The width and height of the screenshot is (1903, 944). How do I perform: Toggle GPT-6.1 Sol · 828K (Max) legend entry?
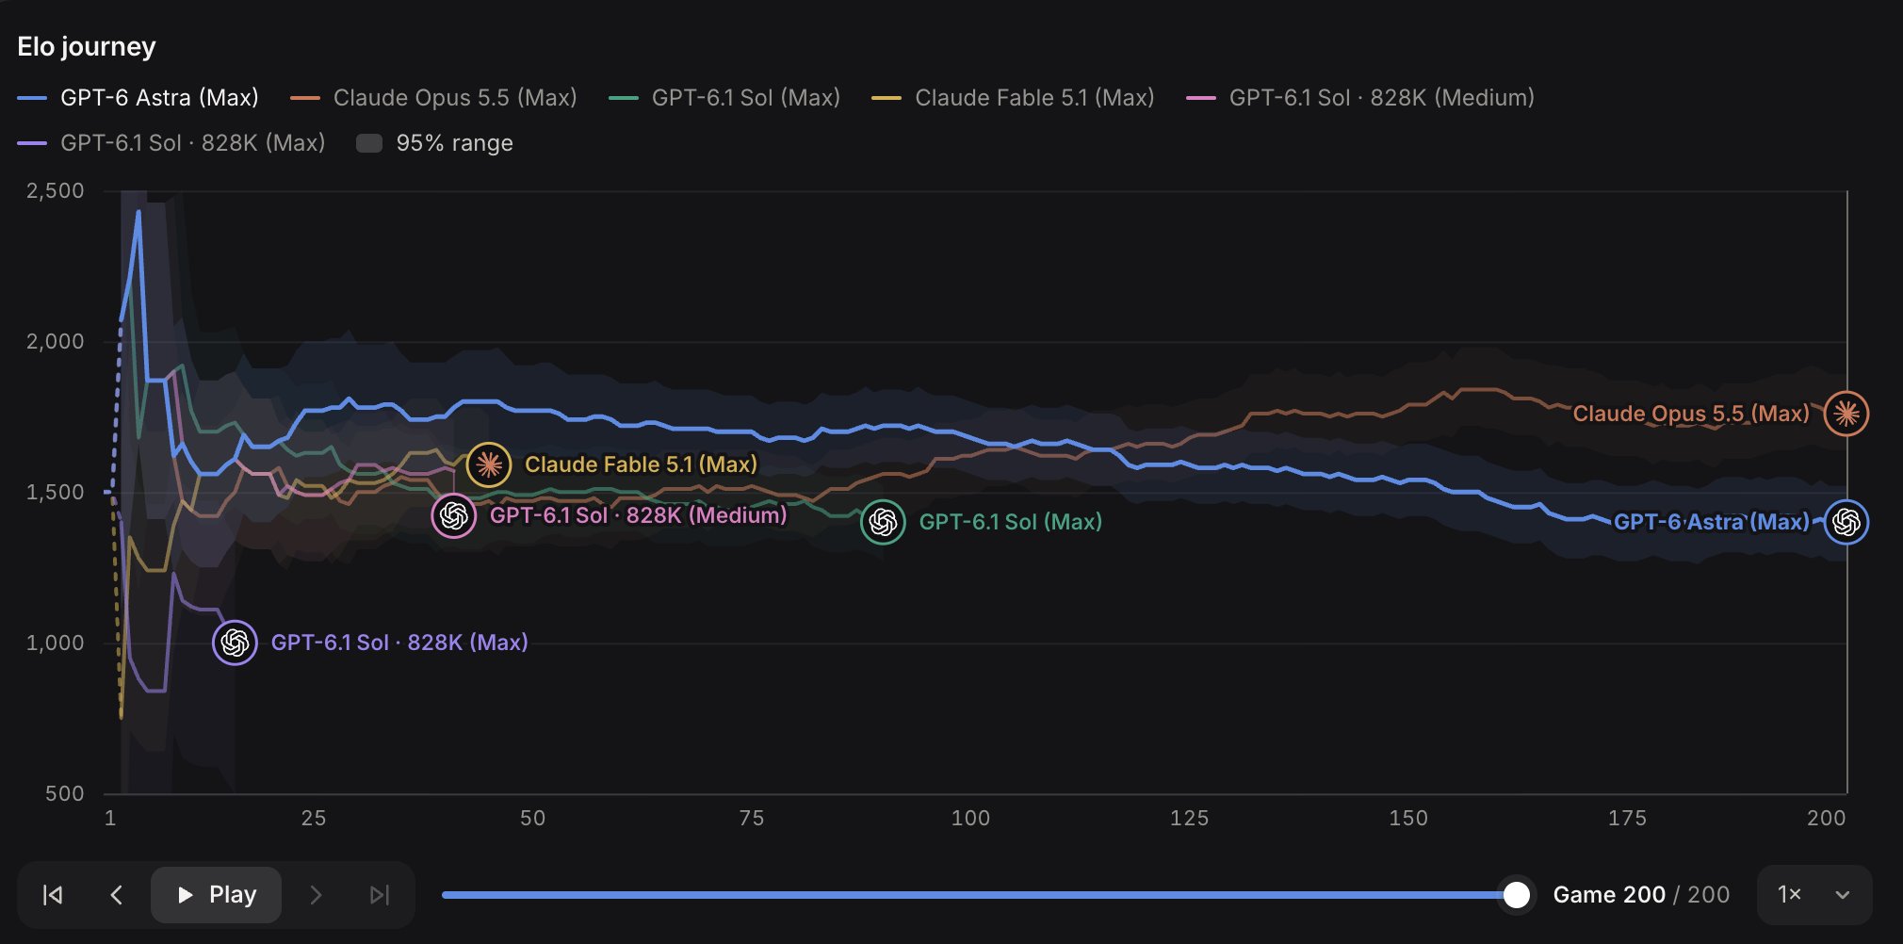171,143
